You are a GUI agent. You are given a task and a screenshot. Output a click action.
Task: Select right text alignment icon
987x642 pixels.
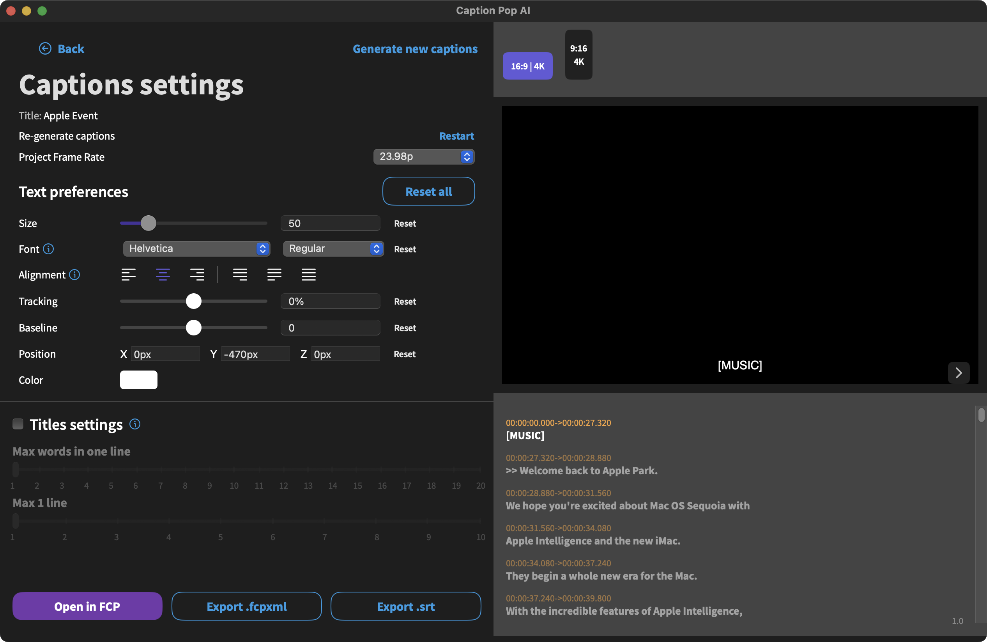tap(197, 275)
